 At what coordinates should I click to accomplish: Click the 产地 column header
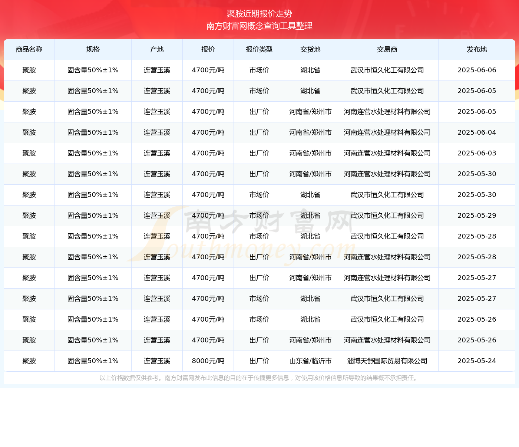click(x=157, y=49)
